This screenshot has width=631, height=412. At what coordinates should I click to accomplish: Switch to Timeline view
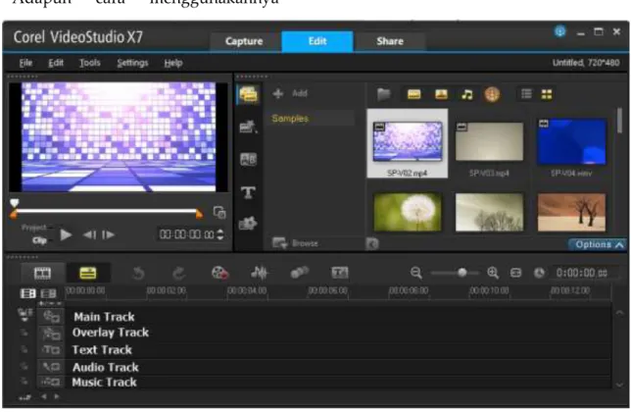click(x=88, y=273)
